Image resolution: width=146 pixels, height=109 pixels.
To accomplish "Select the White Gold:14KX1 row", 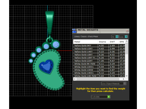I will coord(99,73).
